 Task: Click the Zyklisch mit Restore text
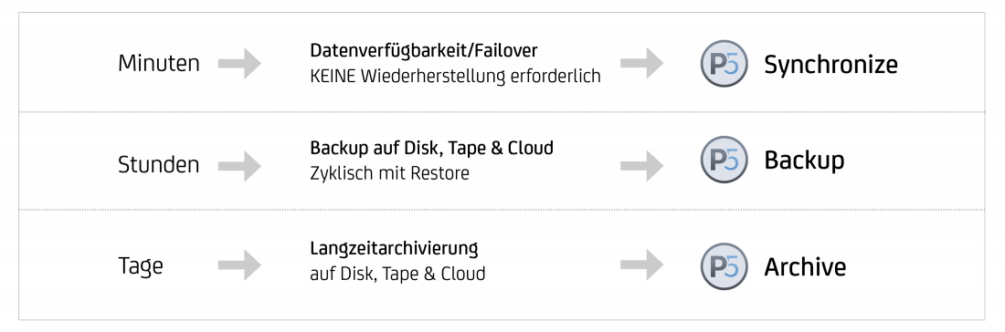(x=390, y=173)
